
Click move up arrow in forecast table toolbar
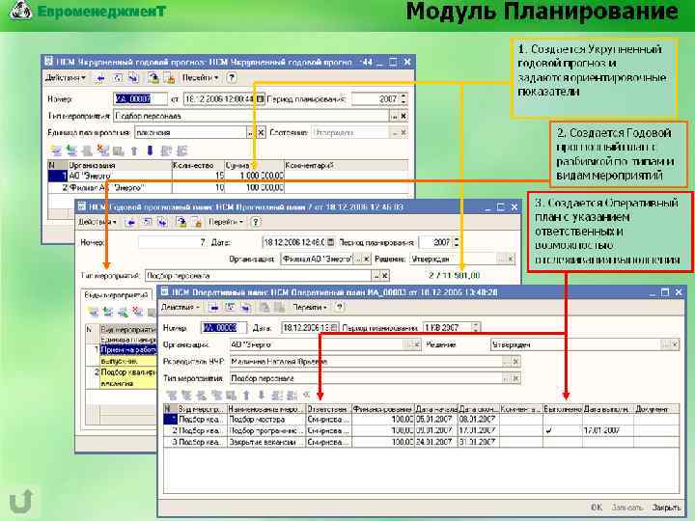click(x=134, y=151)
